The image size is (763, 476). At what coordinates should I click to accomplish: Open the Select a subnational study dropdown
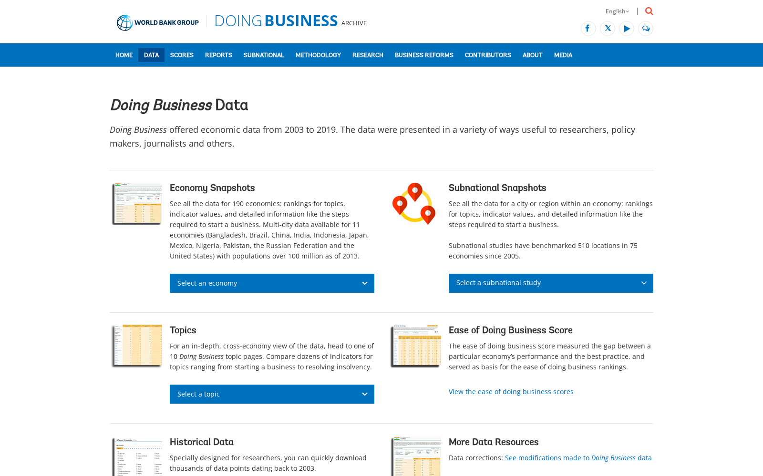pos(551,283)
